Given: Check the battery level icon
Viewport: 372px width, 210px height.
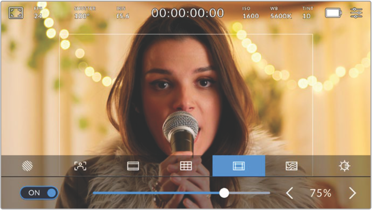Looking at the screenshot, I should coord(333,13).
